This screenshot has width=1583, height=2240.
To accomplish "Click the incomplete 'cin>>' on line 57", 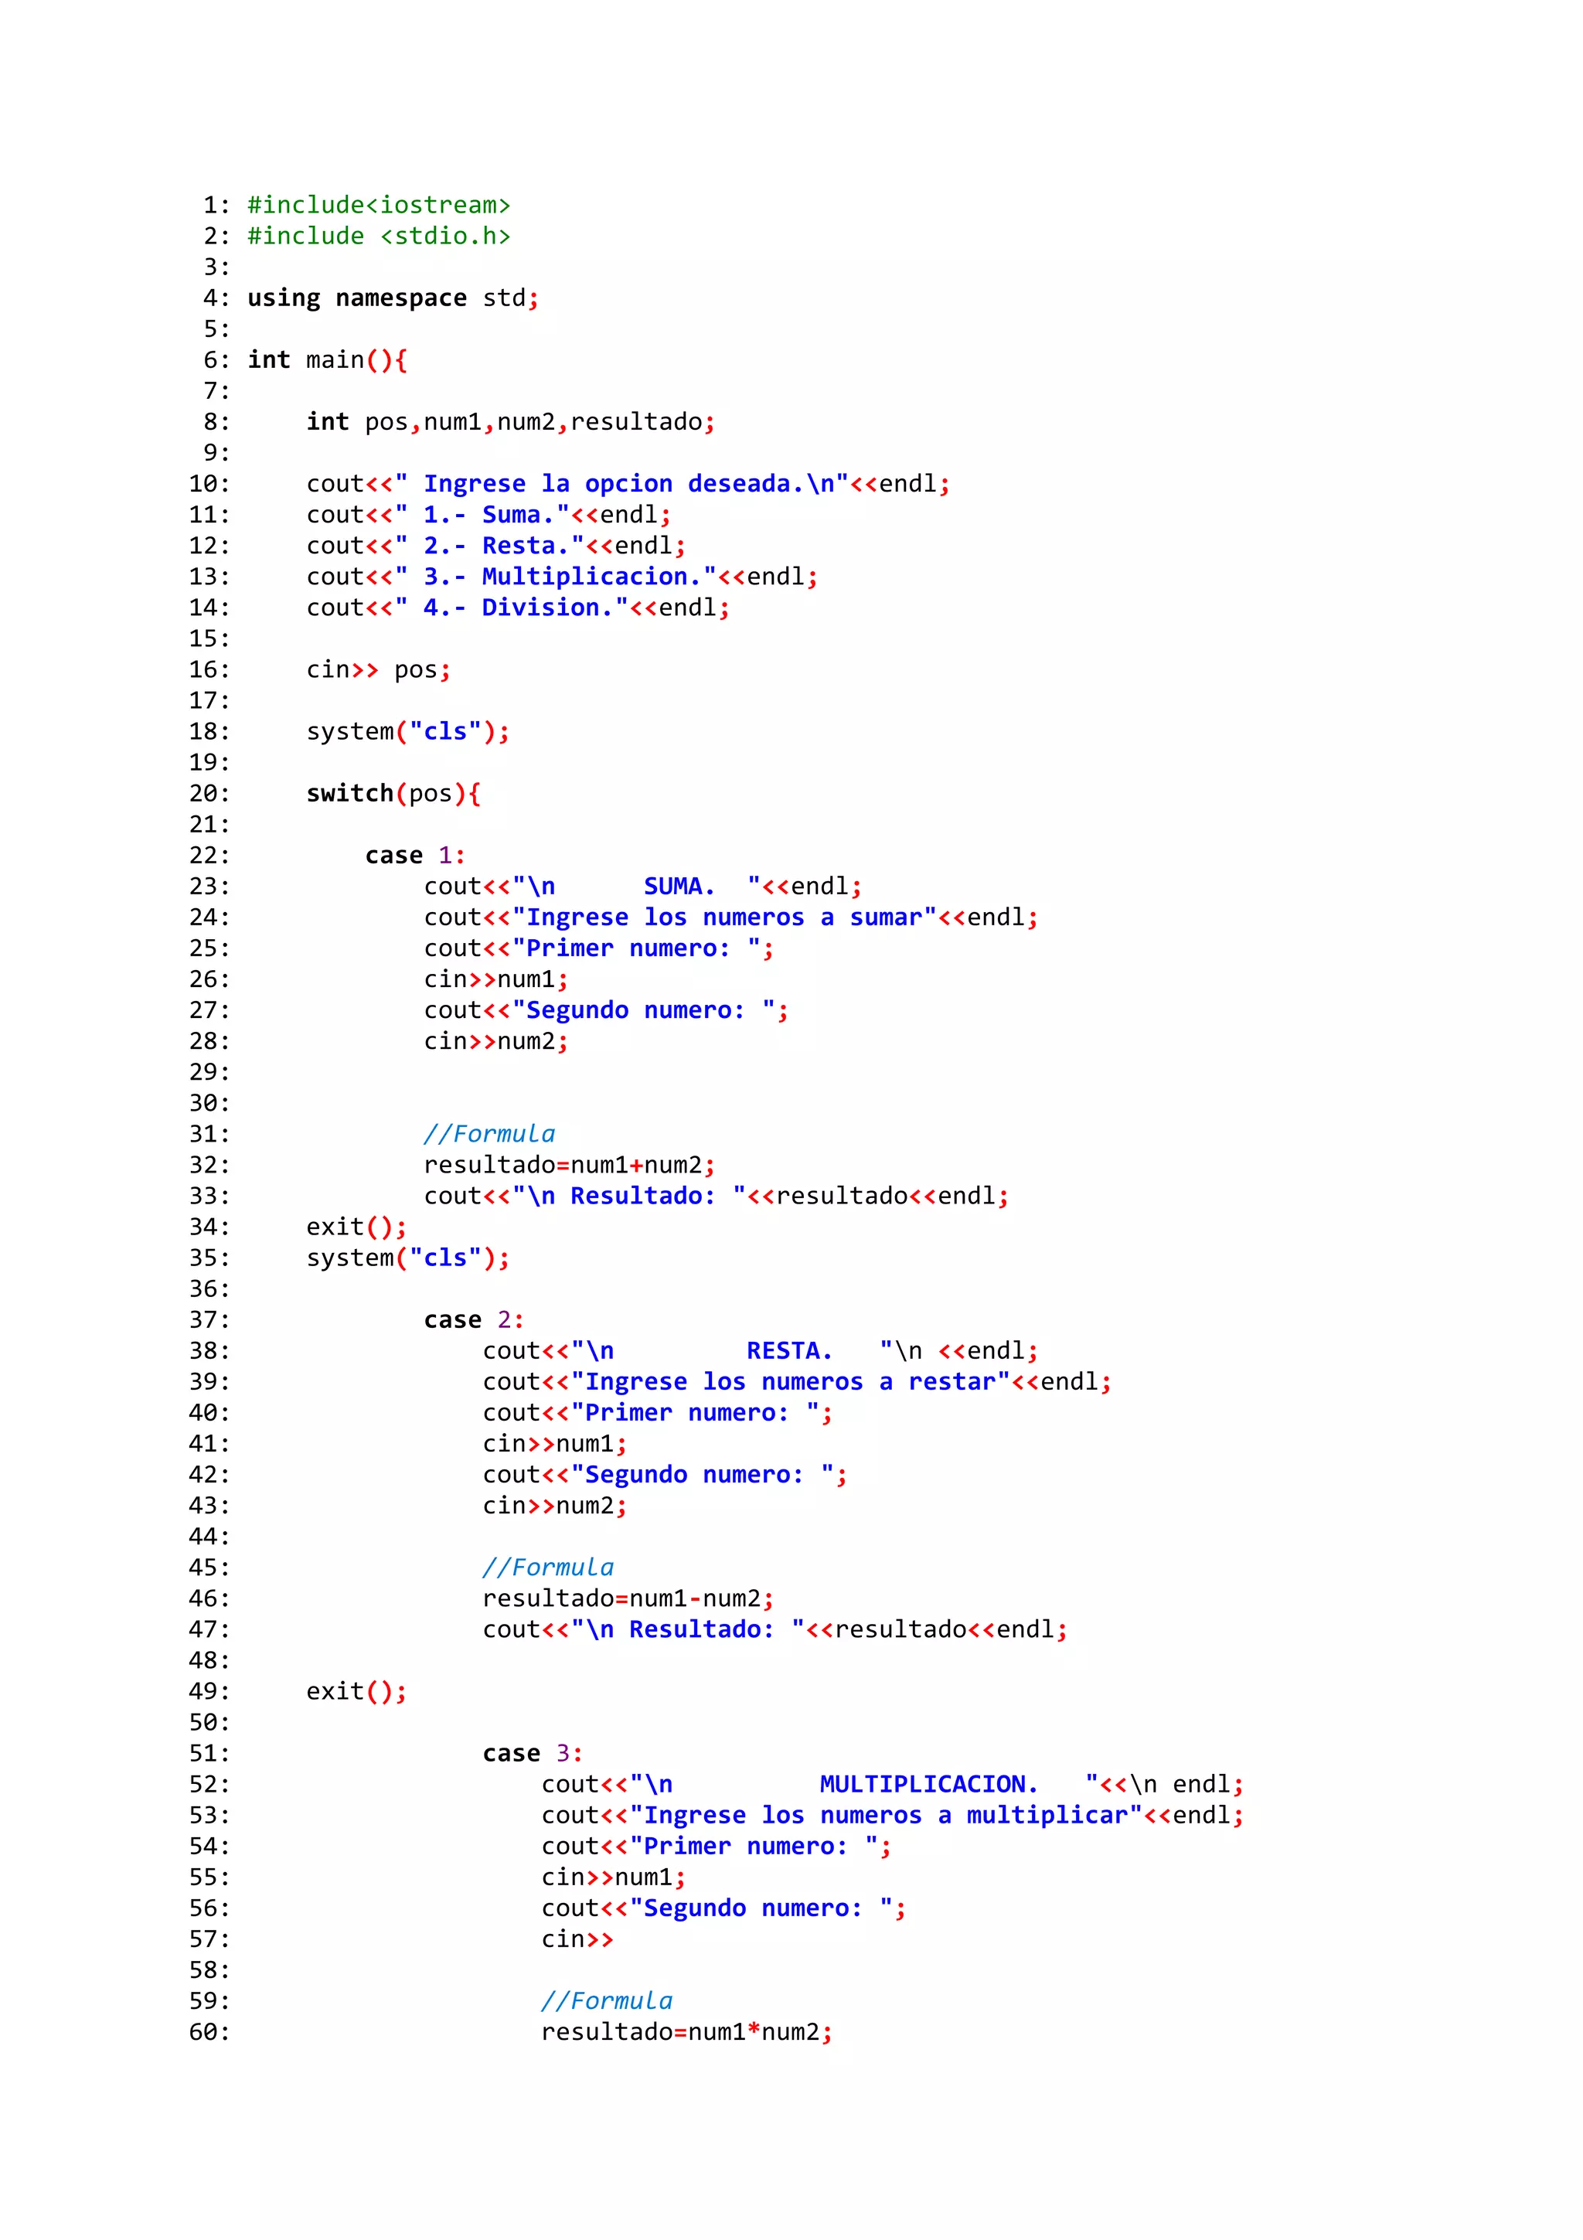I will coord(577,1939).
